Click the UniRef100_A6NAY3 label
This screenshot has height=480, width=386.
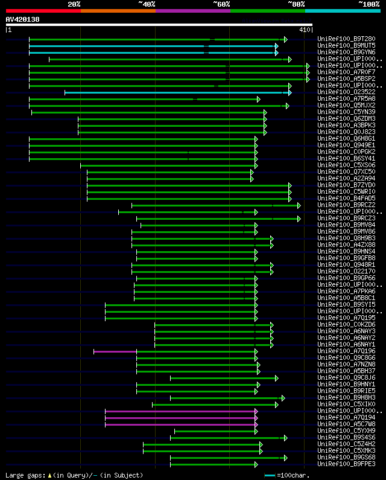tap(346, 331)
